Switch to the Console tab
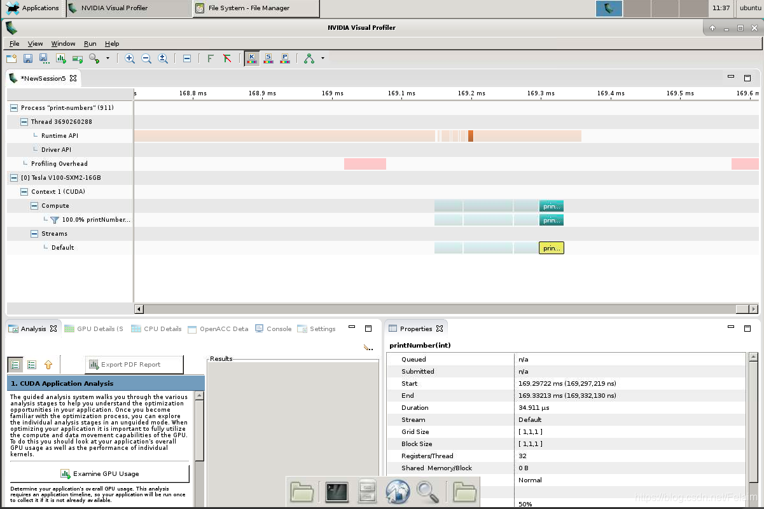This screenshot has height=509, width=764. pos(274,329)
